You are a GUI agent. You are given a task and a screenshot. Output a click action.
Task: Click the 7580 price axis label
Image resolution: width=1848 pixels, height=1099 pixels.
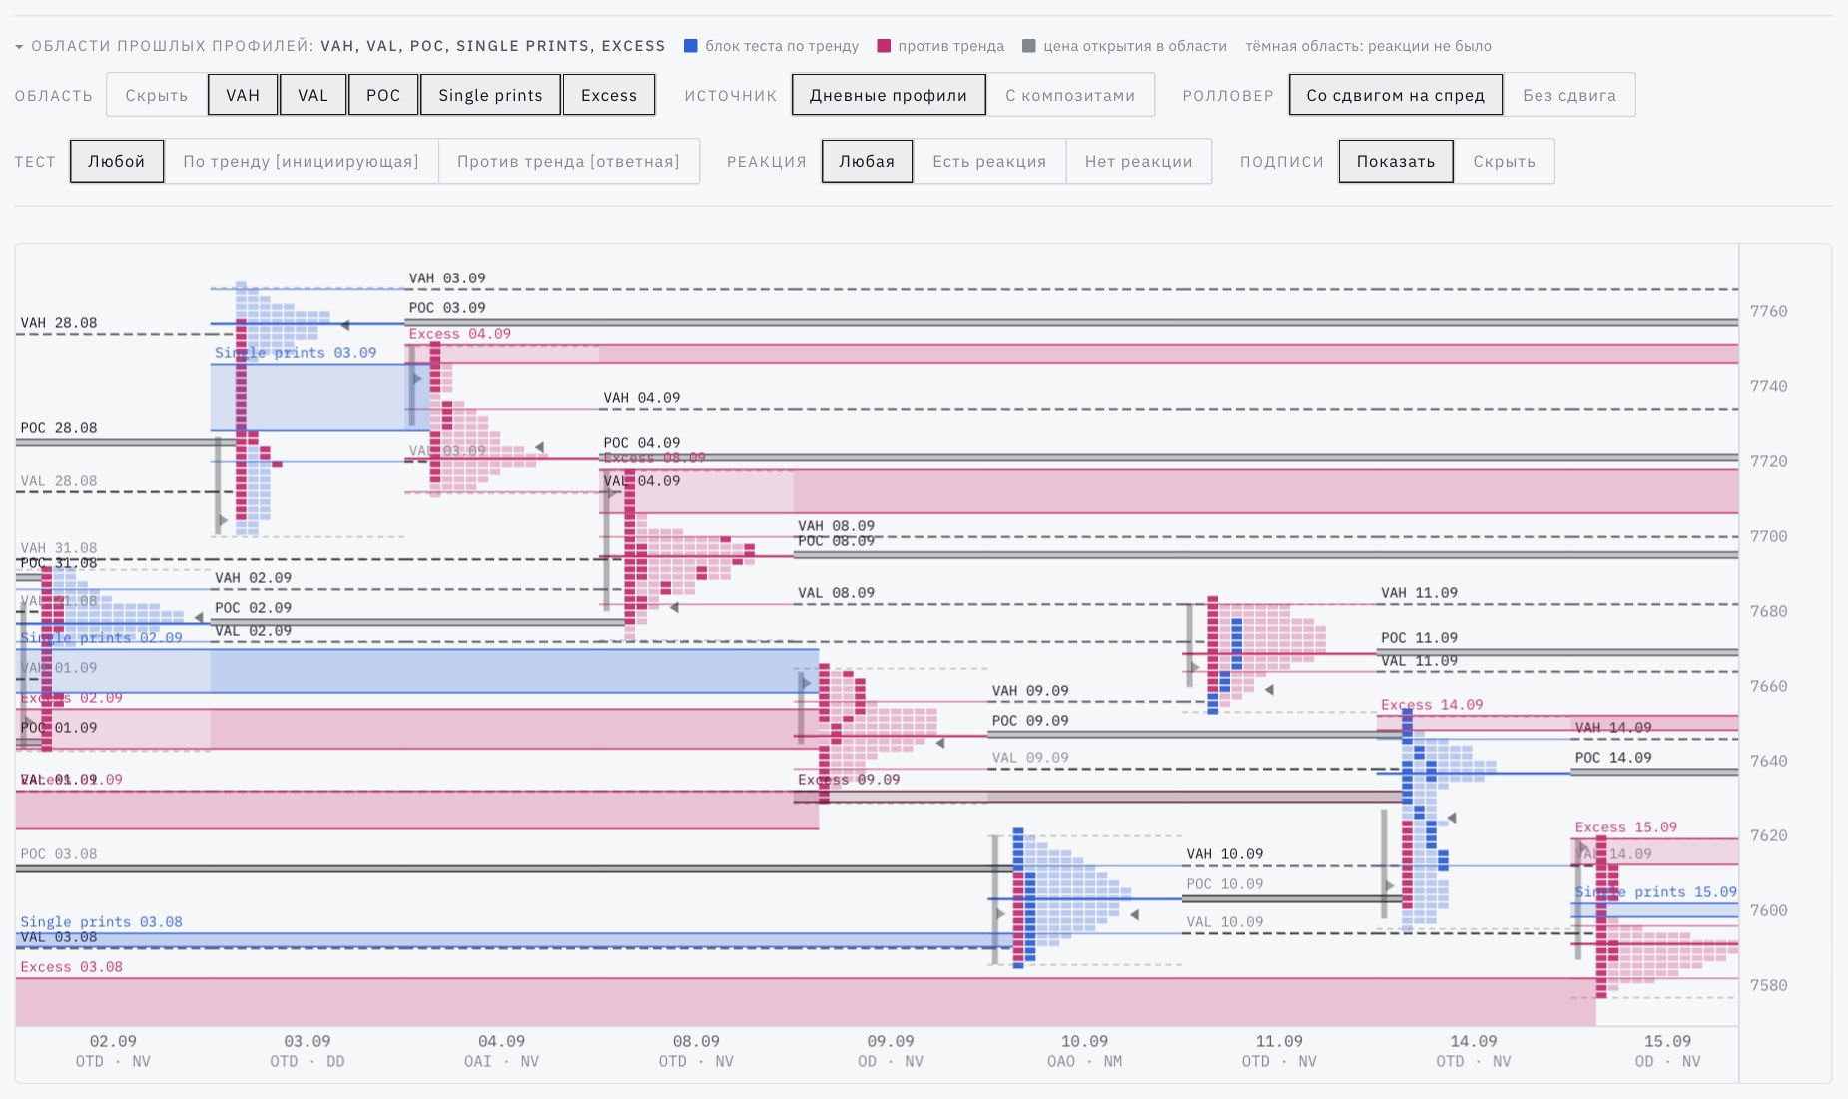point(1769,985)
